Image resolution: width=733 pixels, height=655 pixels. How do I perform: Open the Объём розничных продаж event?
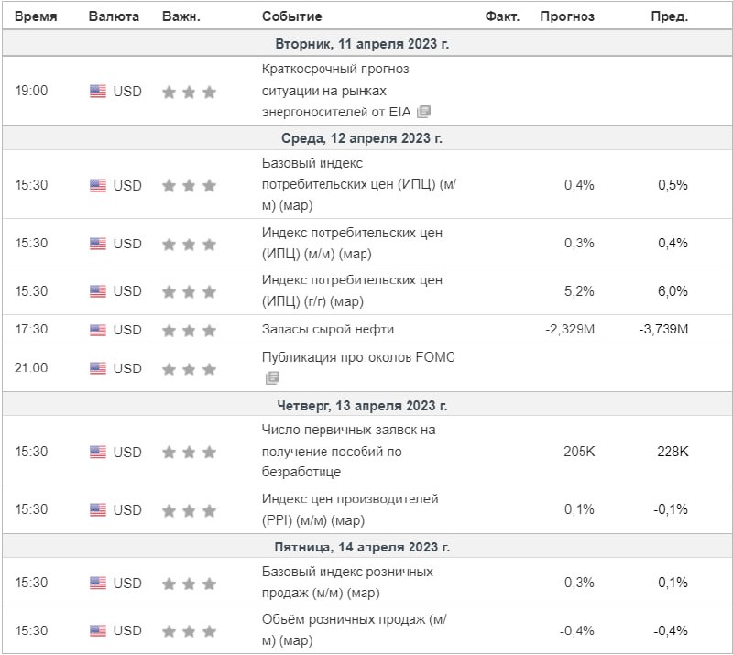coord(354,629)
